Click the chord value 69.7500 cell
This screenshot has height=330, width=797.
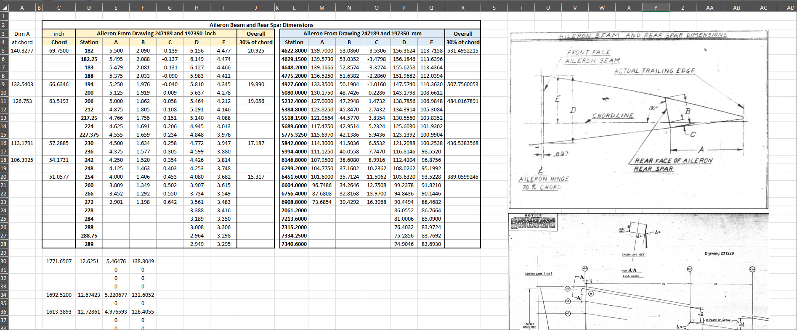59,50
